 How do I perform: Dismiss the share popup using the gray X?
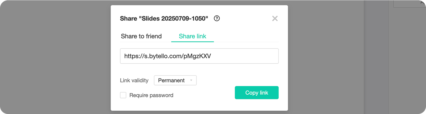275,18
